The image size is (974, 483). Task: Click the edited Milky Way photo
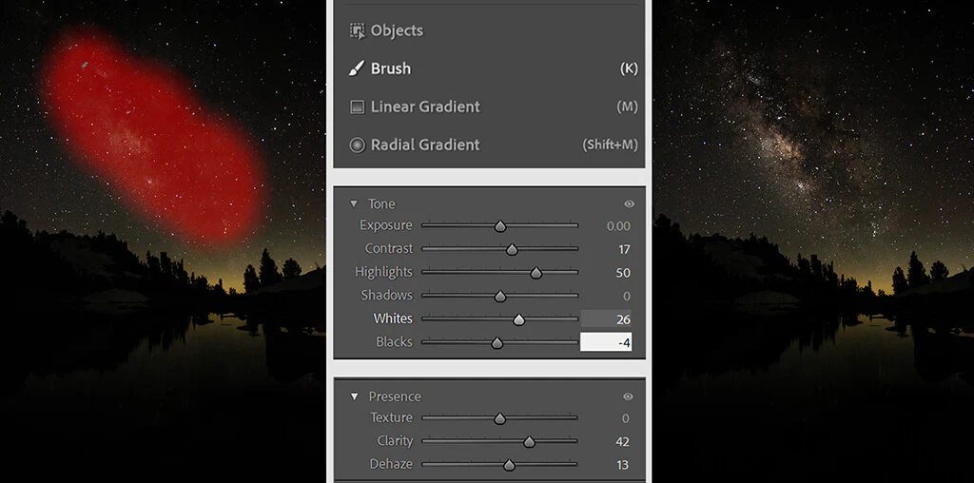point(813,241)
